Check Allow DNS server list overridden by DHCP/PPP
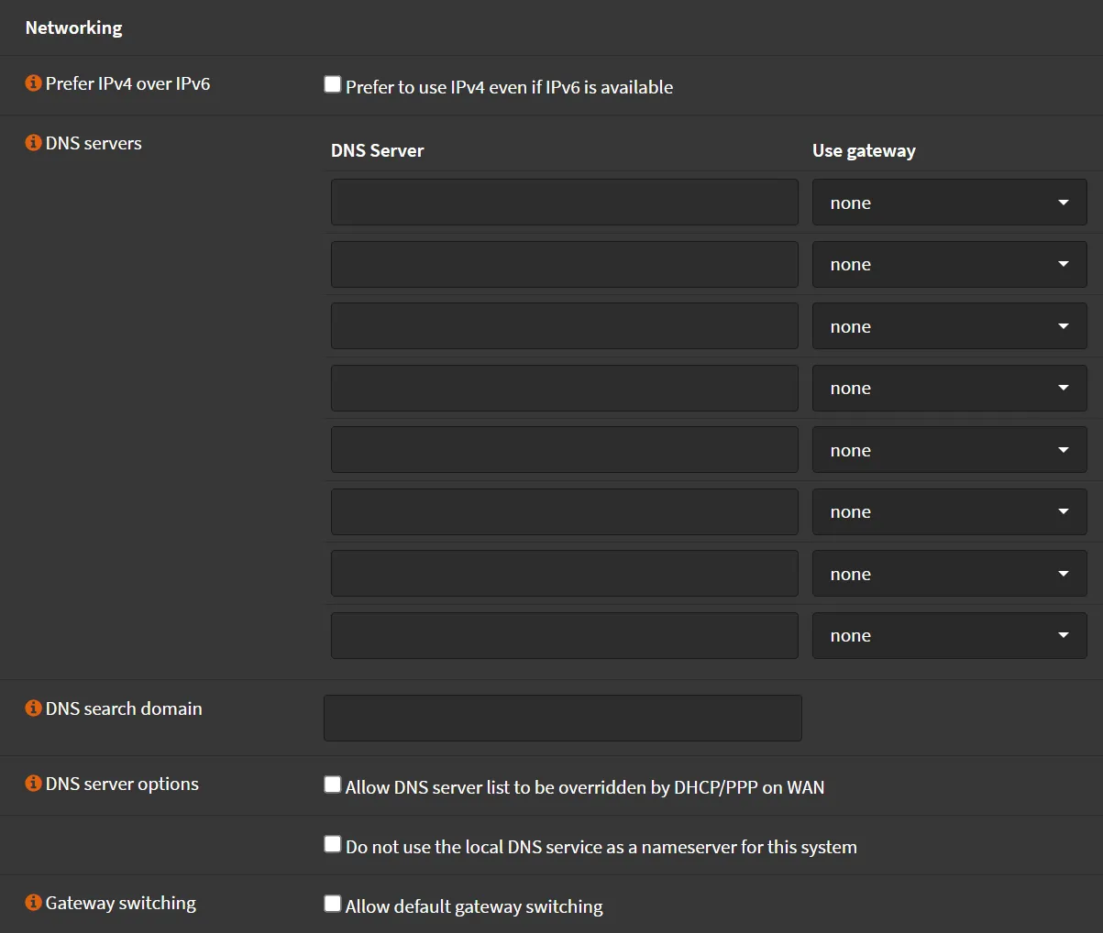This screenshot has width=1103, height=933. pos(332,785)
